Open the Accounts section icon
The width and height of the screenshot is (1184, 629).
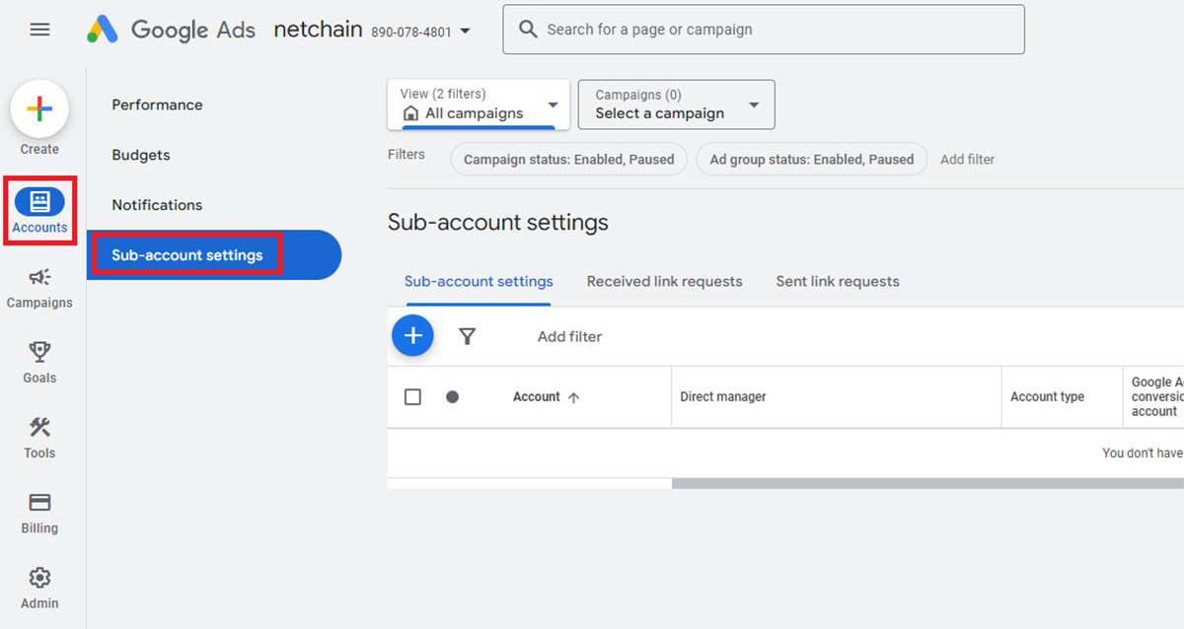click(39, 202)
